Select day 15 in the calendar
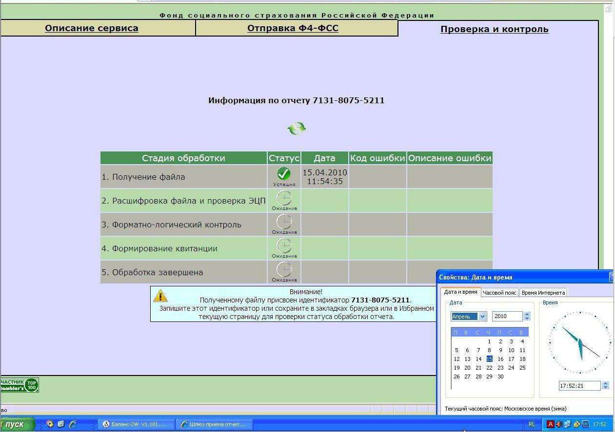Image resolution: width=615 pixels, height=432 pixels. pyautogui.click(x=489, y=359)
